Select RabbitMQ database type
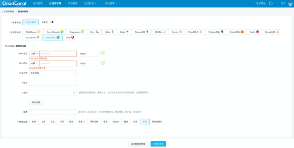This screenshot has height=148, width=294. tap(237, 32)
